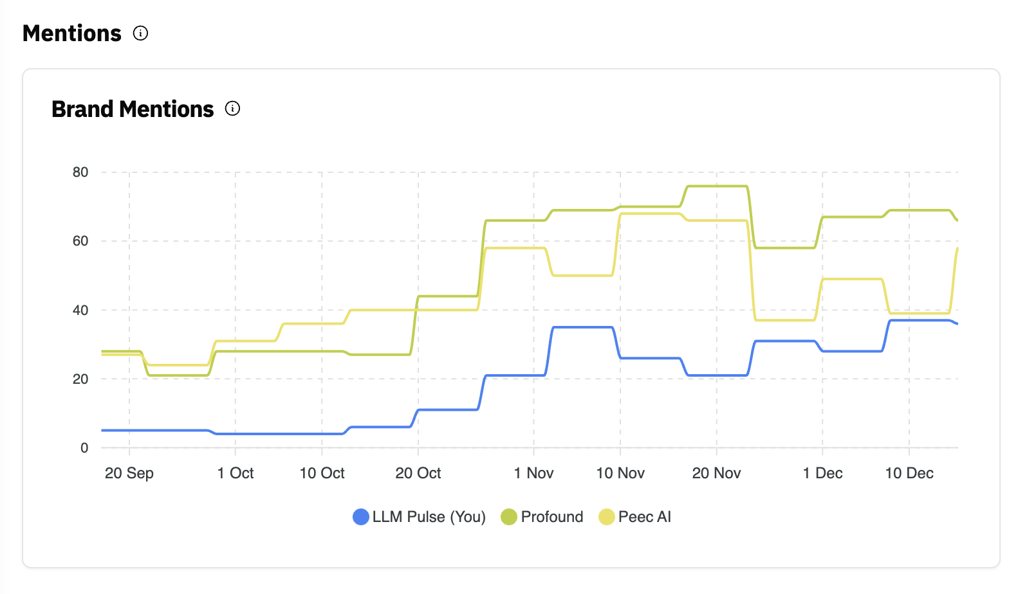Select the 10 Dec date label
1018x594 pixels.
pyautogui.click(x=909, y=473)
